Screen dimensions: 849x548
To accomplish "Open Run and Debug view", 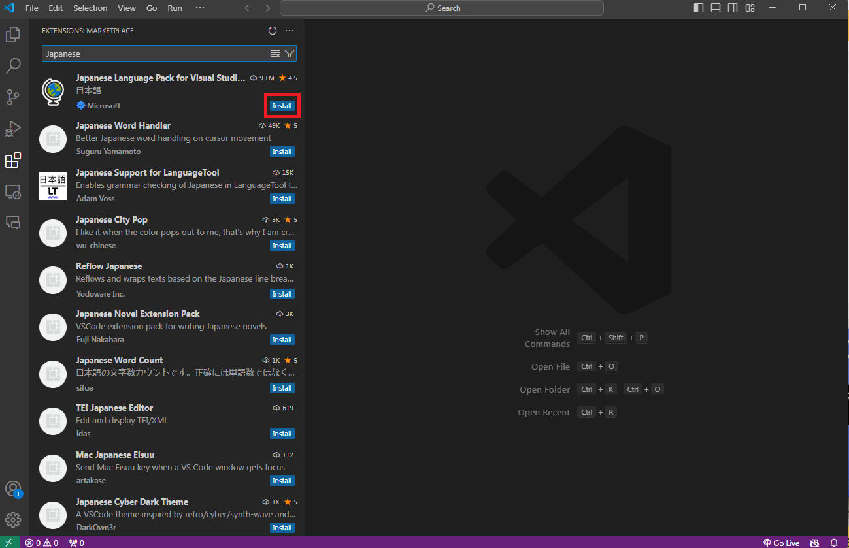I will tap(13, 129).
